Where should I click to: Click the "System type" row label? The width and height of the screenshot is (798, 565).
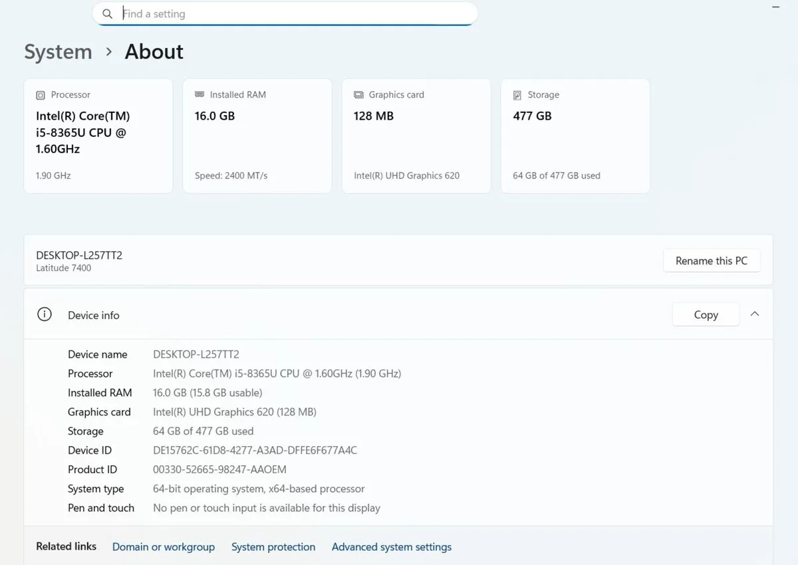pyautogui.click(x=96, y=489)
